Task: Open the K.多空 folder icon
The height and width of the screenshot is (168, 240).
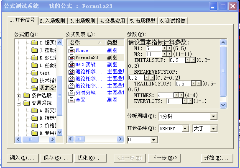Action: 34,58
